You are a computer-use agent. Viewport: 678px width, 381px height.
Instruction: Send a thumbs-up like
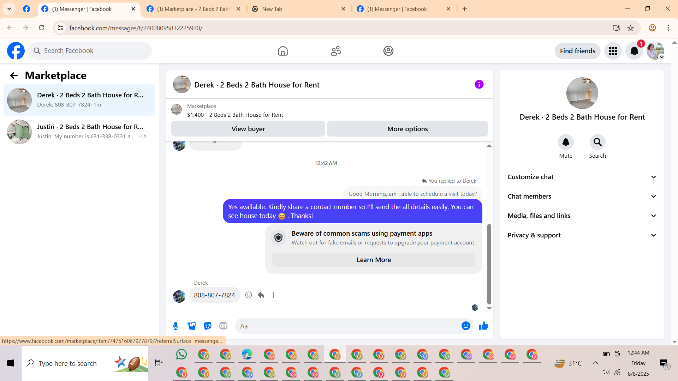483,326
